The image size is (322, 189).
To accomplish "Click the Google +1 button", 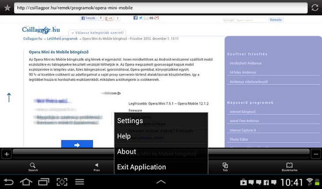I will [109, 19].
